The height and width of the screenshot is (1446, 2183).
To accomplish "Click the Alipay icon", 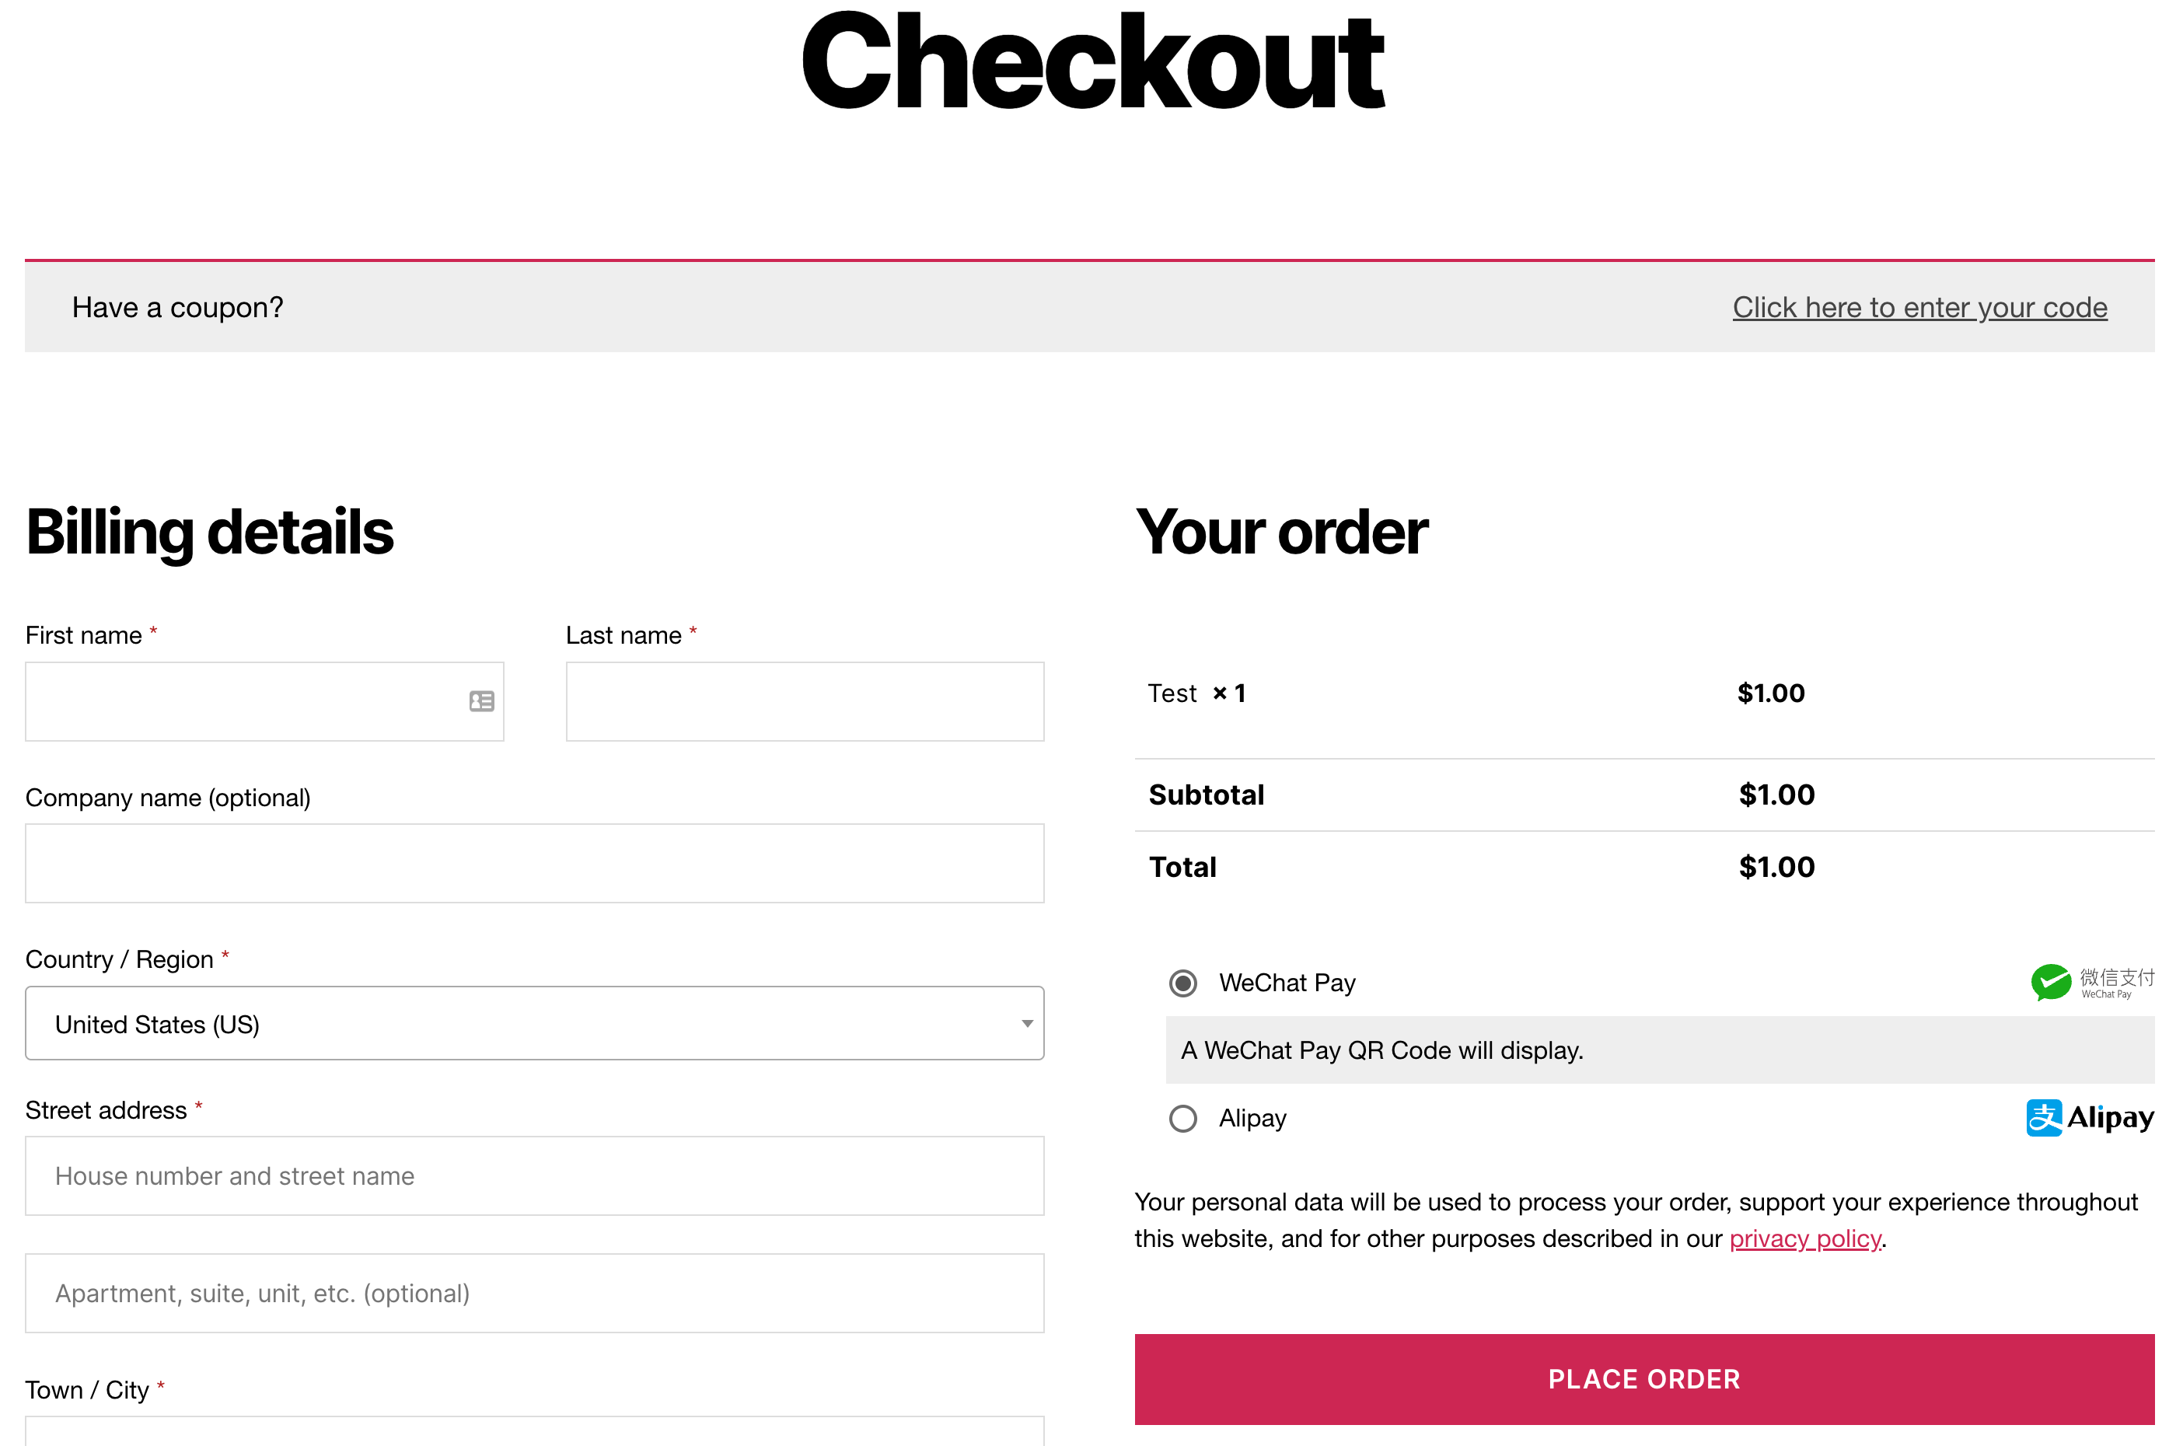I will (2091, 1117).
